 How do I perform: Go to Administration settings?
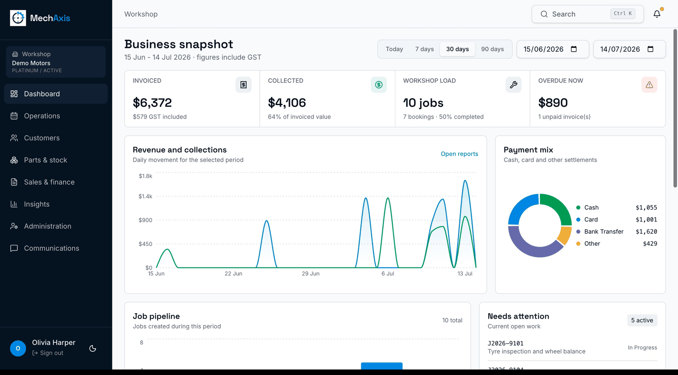[56, 226]
